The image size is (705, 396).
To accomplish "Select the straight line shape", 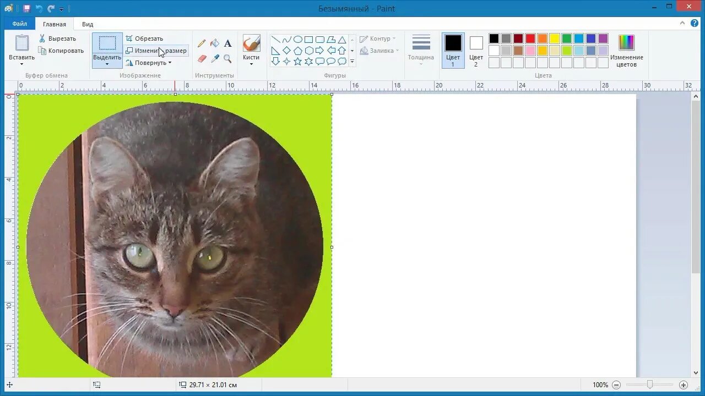I will point(275,40).
